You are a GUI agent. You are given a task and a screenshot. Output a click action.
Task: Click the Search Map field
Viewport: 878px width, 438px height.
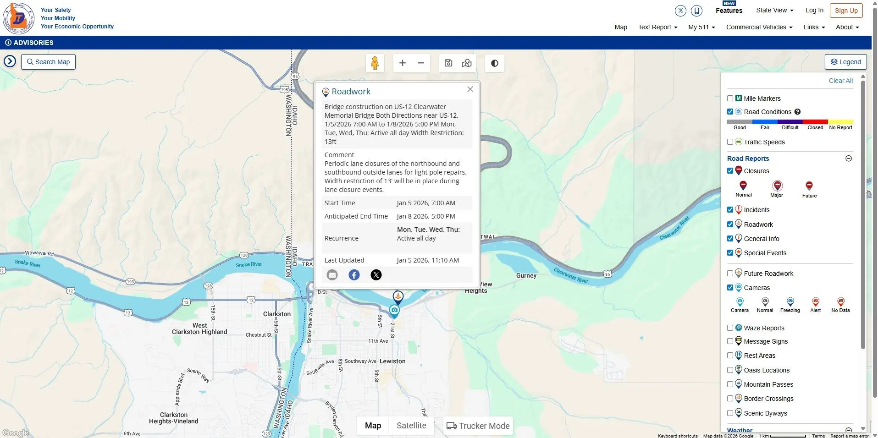[x=48, y=62]
